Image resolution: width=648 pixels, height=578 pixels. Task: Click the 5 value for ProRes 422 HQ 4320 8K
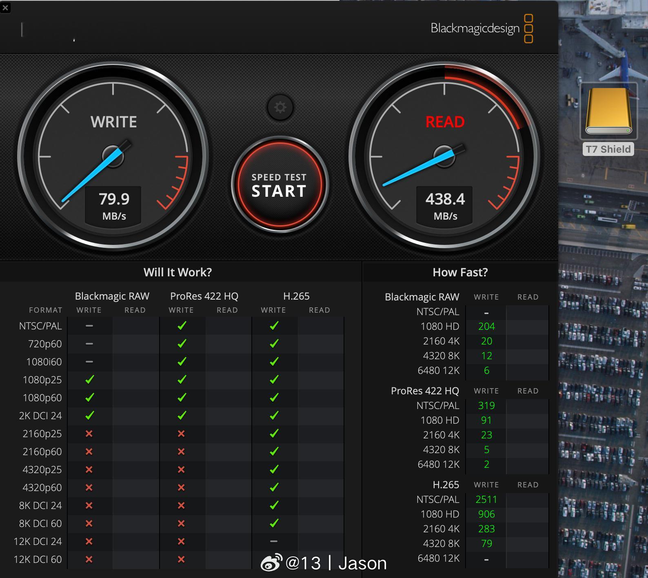click(486, 449)
